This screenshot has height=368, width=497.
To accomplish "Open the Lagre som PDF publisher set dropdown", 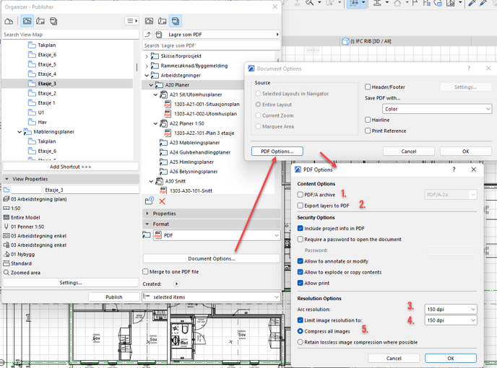I will click(x=217, y=35).
